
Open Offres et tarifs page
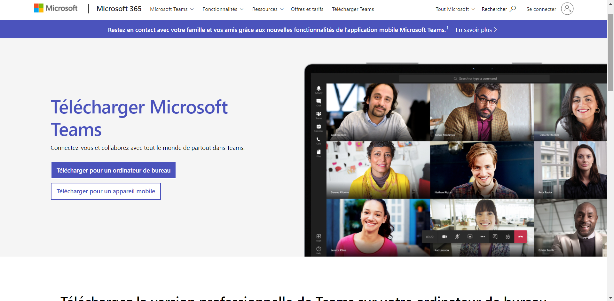(x=307, y=9)
